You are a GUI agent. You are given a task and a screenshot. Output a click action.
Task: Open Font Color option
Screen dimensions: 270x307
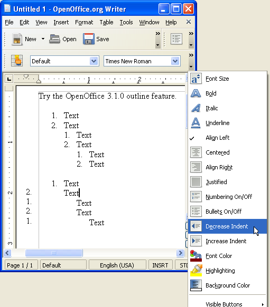click(227, 256)
